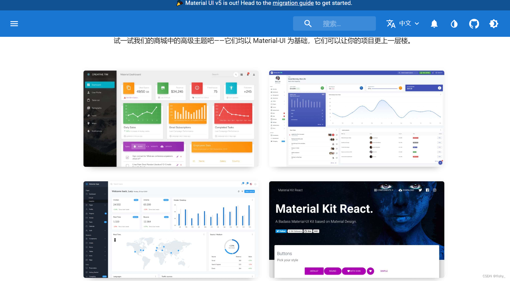Click 'Welcome back, Lucy' text

coord(122,191)
